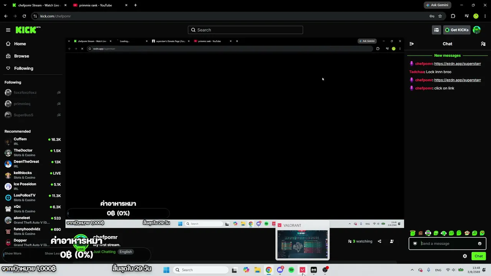Open the chat users list icon

point(483,44)
